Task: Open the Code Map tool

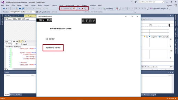Action: pos(108,8)
